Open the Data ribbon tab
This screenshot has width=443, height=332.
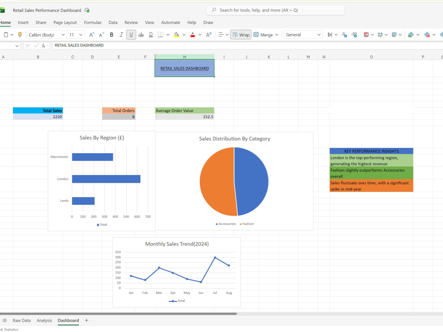click(113, 23)
